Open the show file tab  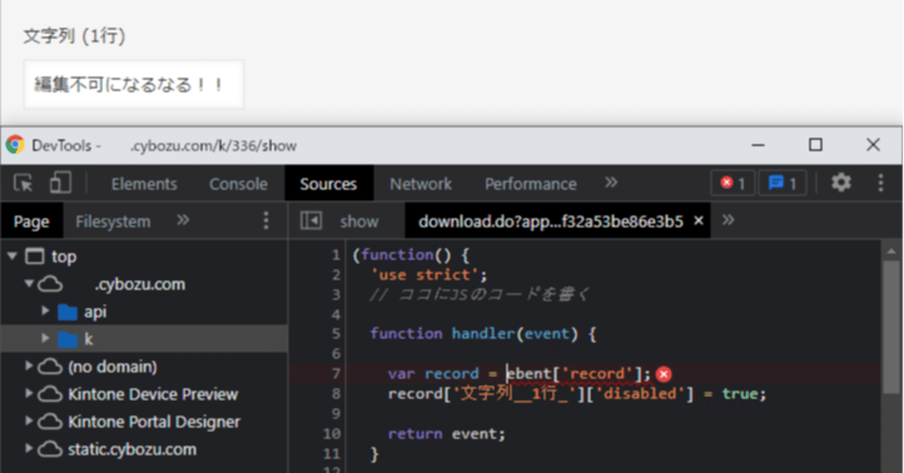click(x=359, y=222)
